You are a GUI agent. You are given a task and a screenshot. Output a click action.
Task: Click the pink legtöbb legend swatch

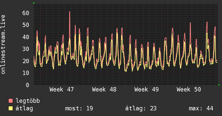(x=11, y=101)
